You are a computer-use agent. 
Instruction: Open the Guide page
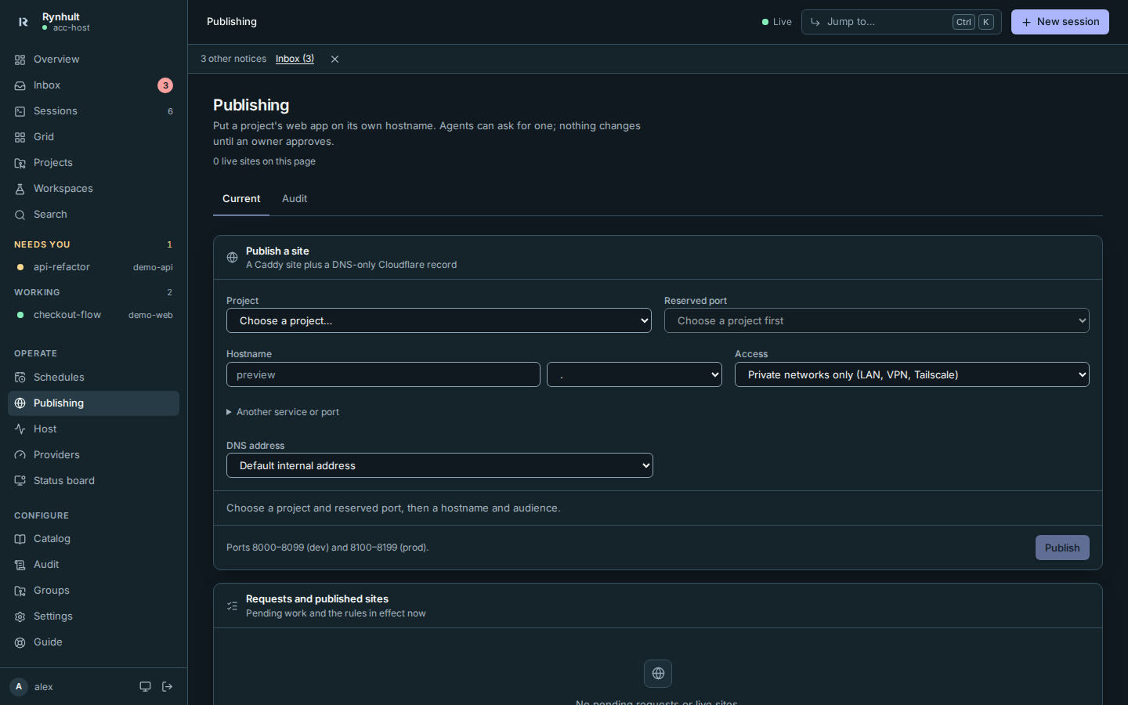[x=93, y=642]
